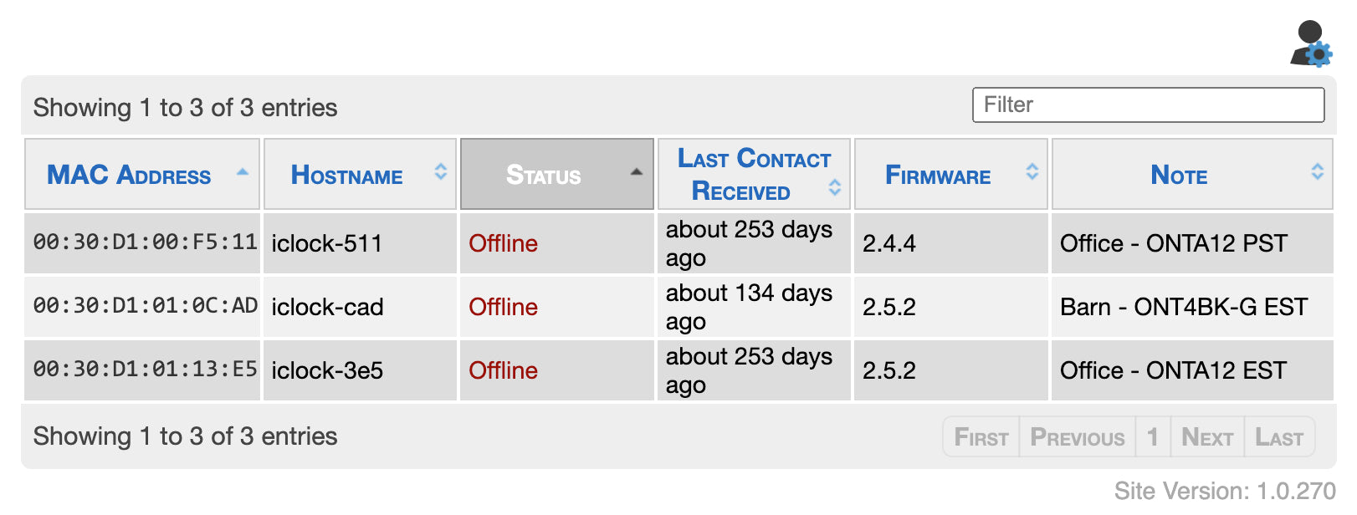1357x515 pixels.
Task: Click the Hostname sort chevrons
Action: (438, 173)
